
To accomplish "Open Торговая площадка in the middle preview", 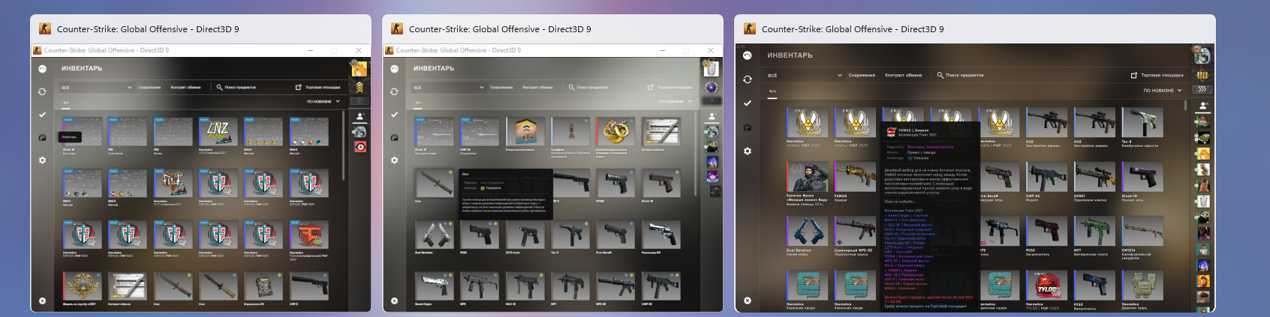I will (670, 88).
